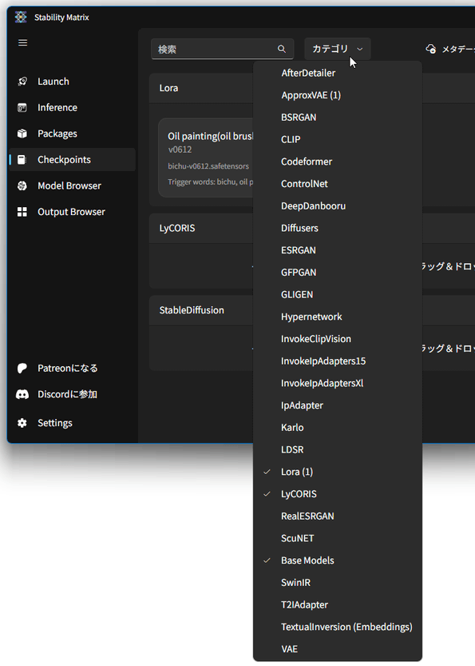Check the CLIP category
This screenshot has height=666, width=475.
338,139
